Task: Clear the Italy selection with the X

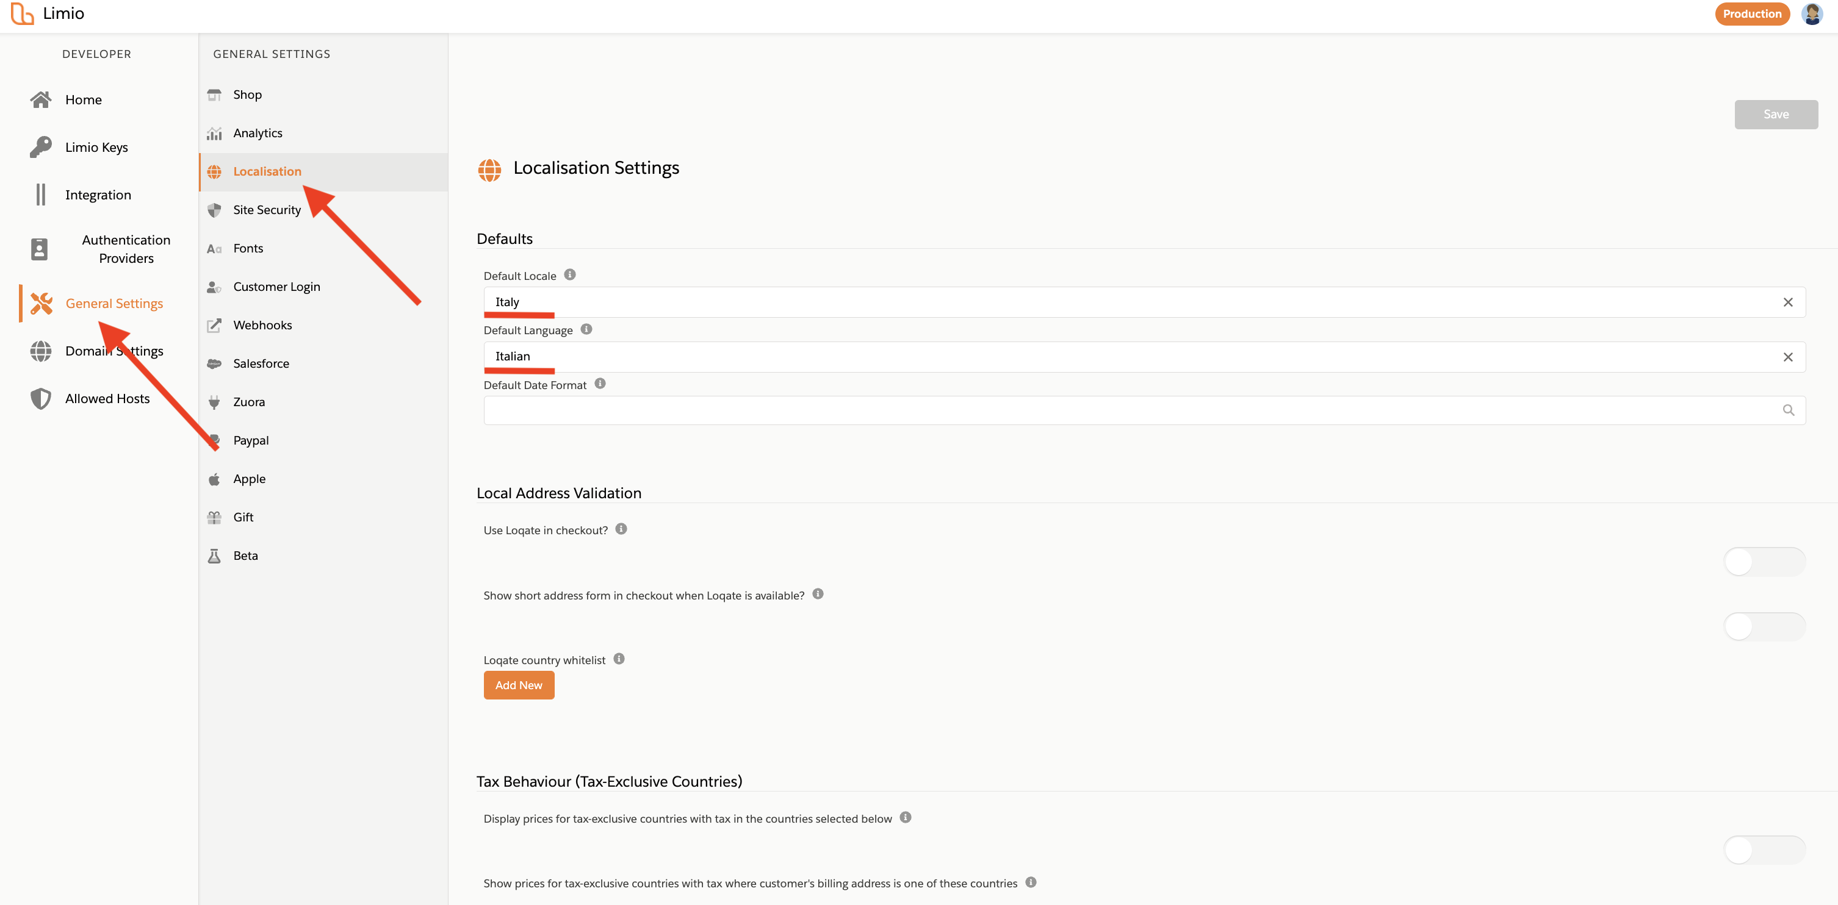Action: pos(1787,302)
